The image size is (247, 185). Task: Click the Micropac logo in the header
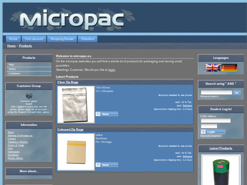click(72, 19)
